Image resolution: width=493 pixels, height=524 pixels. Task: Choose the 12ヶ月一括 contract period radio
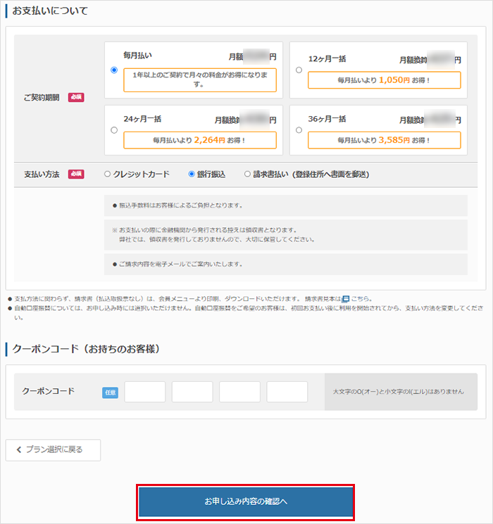(299, 70)
